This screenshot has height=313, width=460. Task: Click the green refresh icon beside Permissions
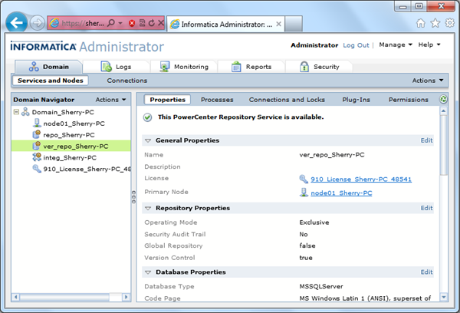443,99
